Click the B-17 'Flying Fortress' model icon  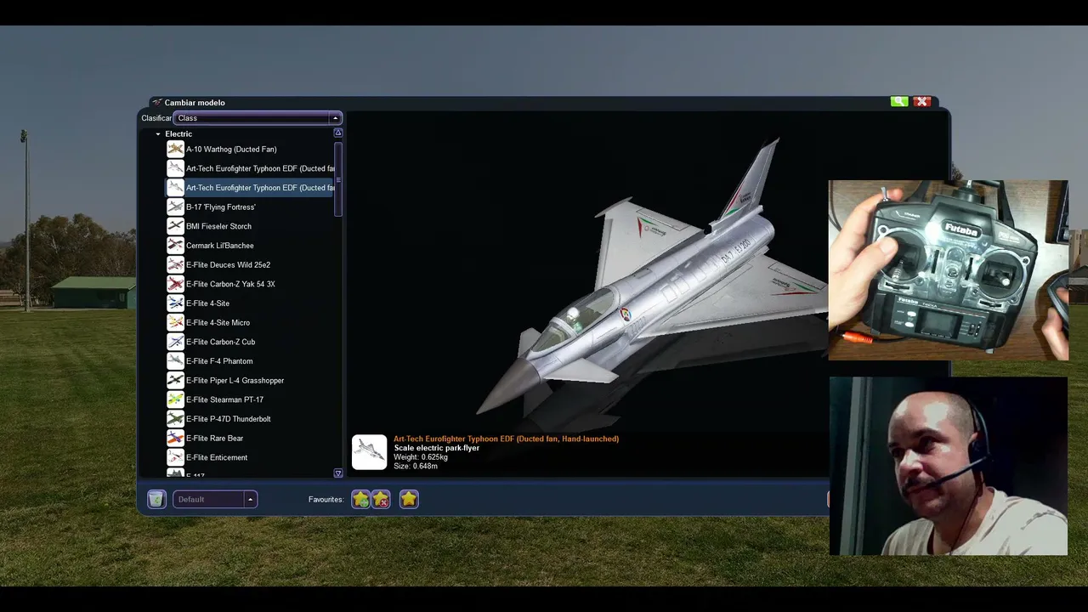[x=175, y=207]
